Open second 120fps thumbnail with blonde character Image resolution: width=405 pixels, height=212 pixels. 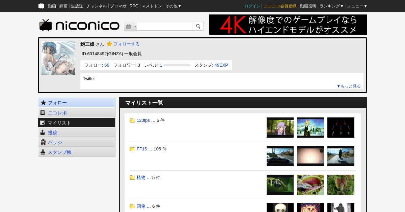310,128
